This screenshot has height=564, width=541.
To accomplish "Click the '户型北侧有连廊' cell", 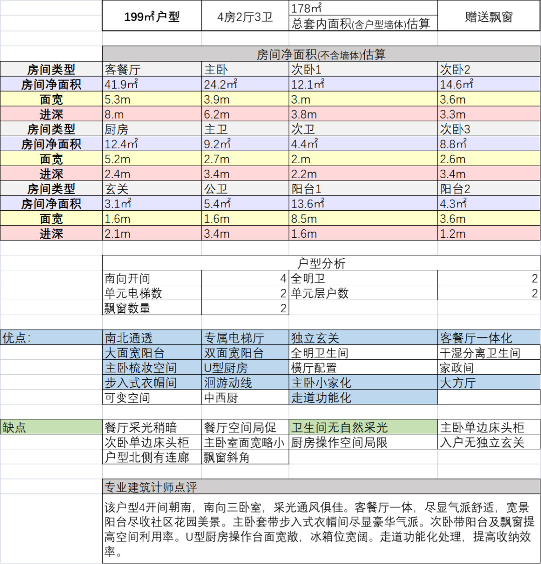I will coord(152,457).
